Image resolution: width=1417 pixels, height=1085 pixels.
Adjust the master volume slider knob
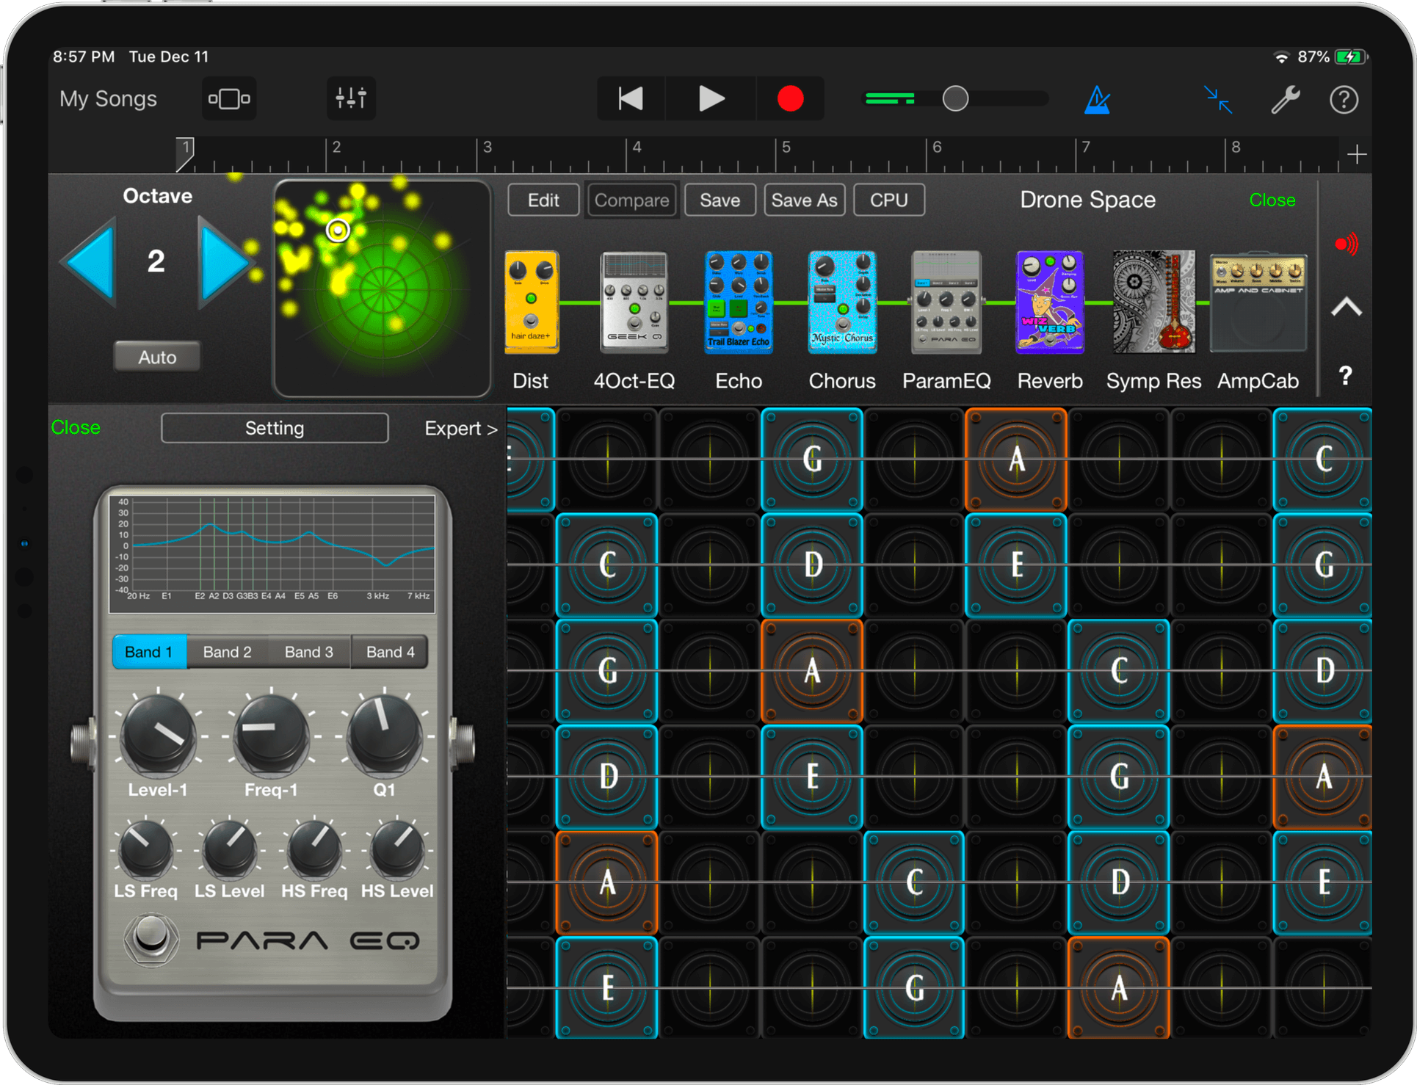point(955,98)
